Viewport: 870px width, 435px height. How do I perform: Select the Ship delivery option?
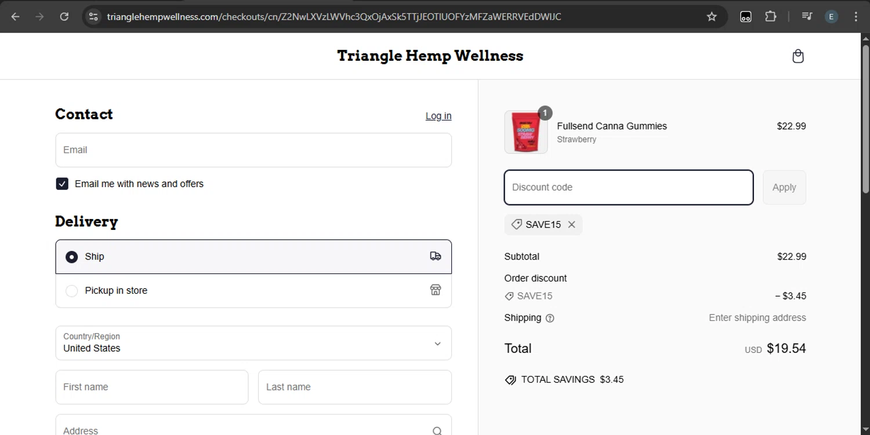(x=253, y=257)
